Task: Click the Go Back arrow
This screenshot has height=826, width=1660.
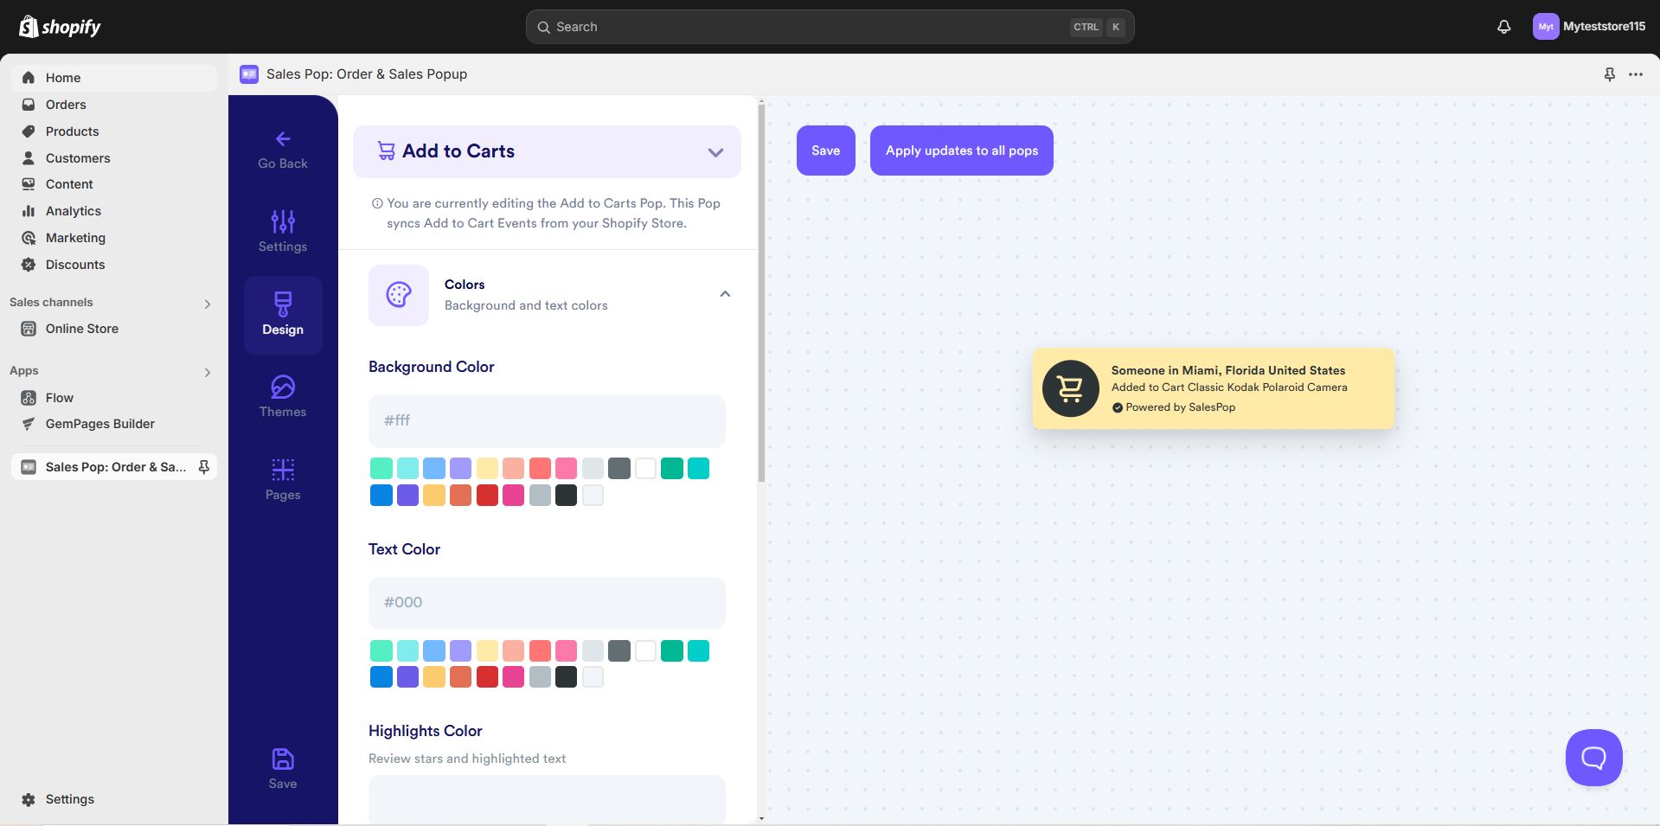Action: click(283, 138)
